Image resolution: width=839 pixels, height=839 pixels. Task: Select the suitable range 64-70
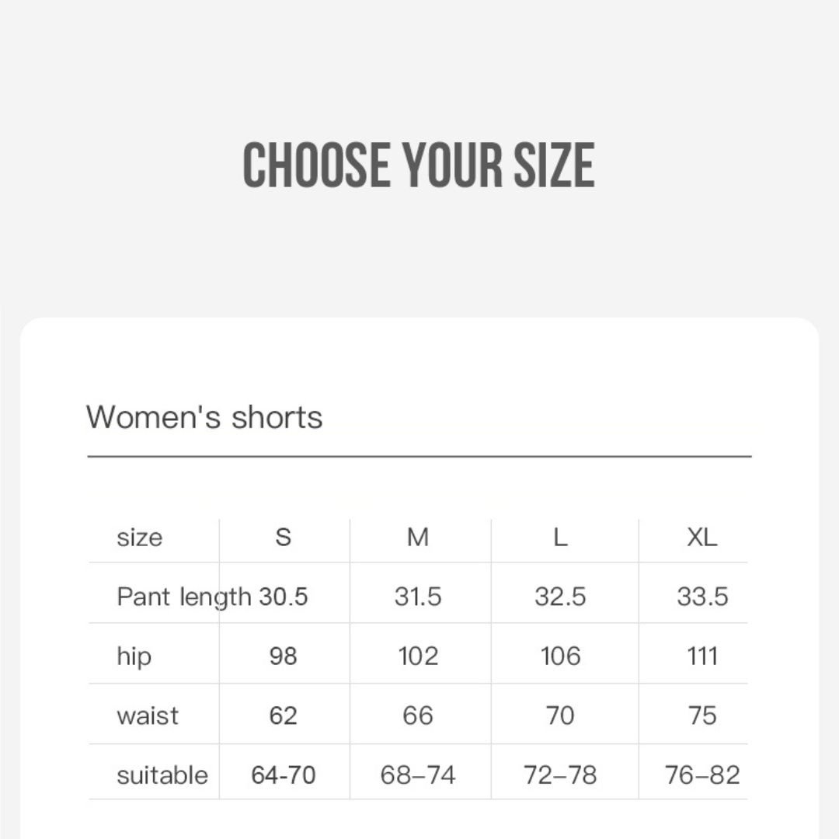284,775
